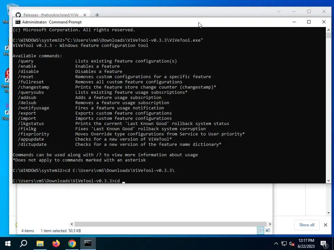334x250 pixels.
Task: Click 'Removes all custom feature configurations' text
Action: click(129, 82)
